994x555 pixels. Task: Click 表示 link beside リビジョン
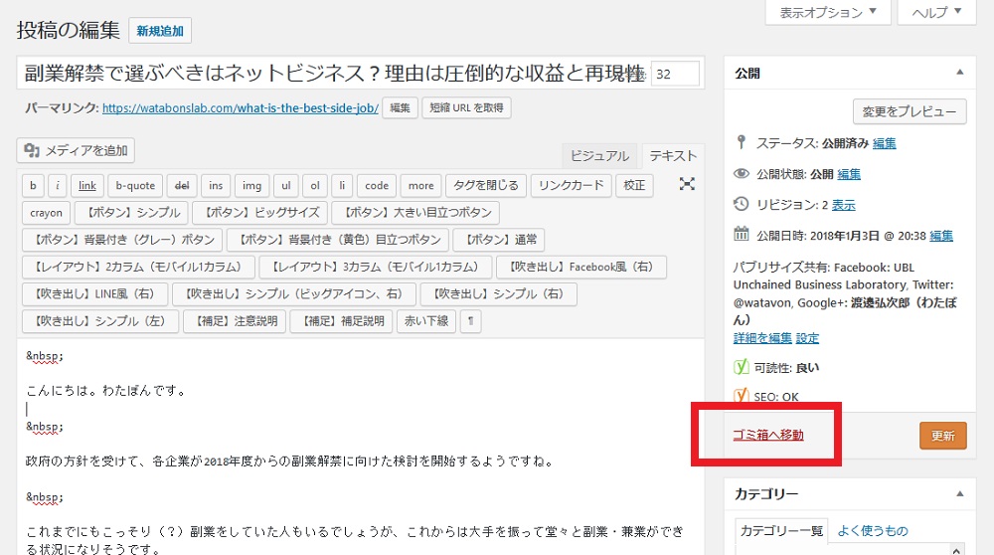(844, 205)
